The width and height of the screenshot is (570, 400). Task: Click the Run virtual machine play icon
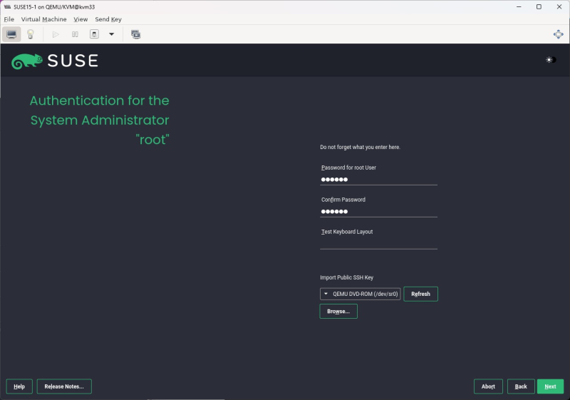coord(56,34)
